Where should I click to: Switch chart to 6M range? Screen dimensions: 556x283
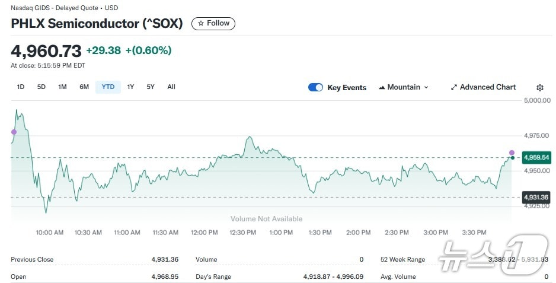tap(84, 87)
